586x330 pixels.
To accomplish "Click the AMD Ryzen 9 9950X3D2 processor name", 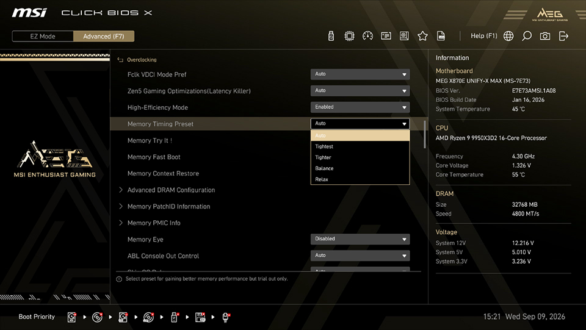I will tap(491, 138).
